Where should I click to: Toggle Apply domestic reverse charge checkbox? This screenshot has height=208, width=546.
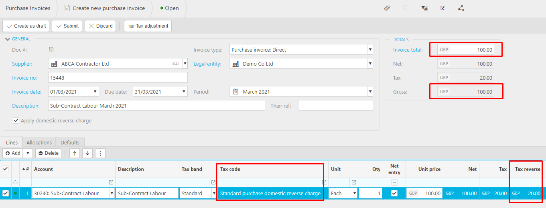[16, 120]
